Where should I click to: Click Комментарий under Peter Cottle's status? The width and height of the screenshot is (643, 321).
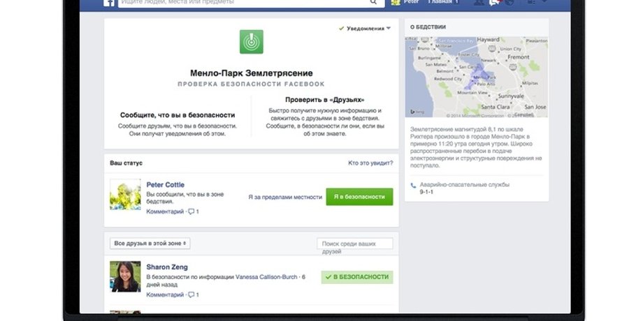[165, 211]
